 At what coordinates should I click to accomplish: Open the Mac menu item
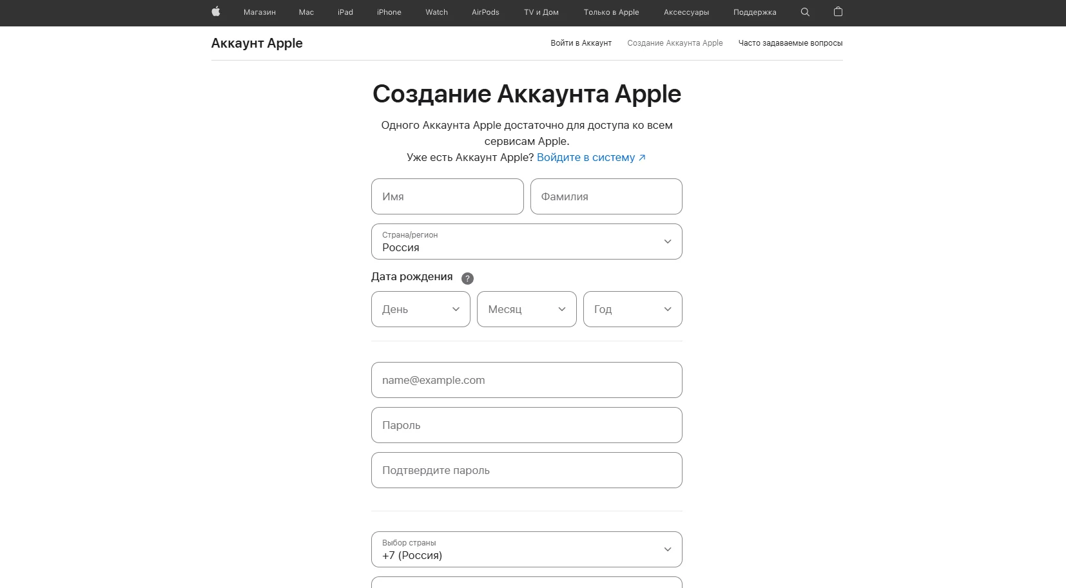click(307, 12)
